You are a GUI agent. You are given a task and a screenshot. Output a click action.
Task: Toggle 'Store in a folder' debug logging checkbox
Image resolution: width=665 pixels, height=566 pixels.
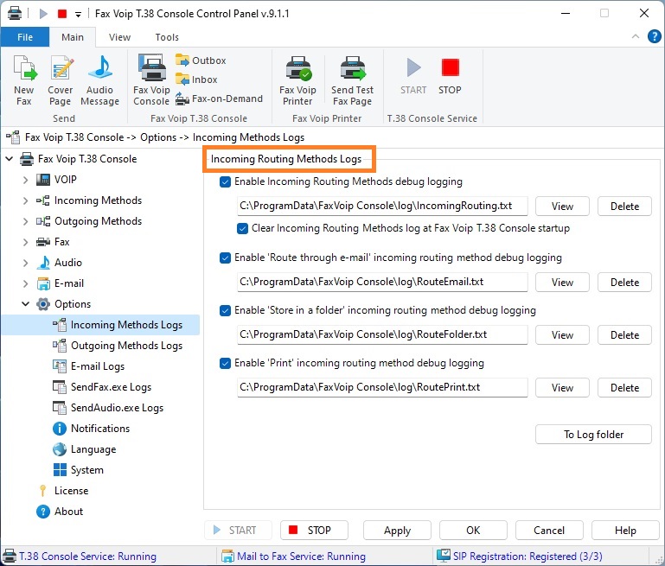click(225, 310)
